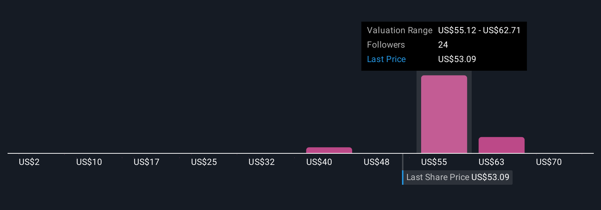Select the US$17 axis label
The width and height of the screenshot is (601, 210).
(x=146, y=162)
